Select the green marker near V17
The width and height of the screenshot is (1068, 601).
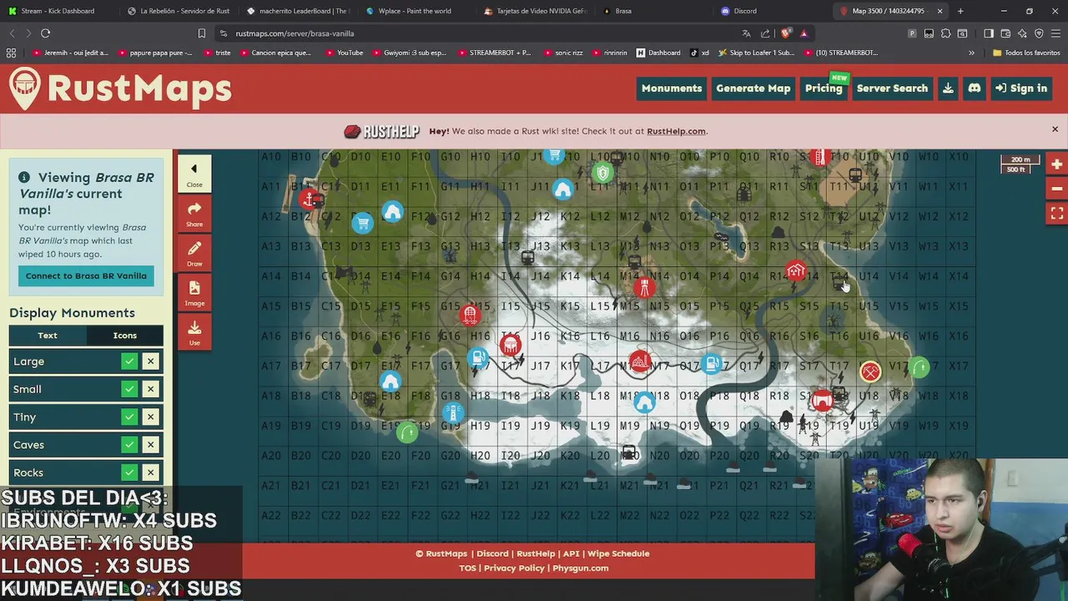919,367
